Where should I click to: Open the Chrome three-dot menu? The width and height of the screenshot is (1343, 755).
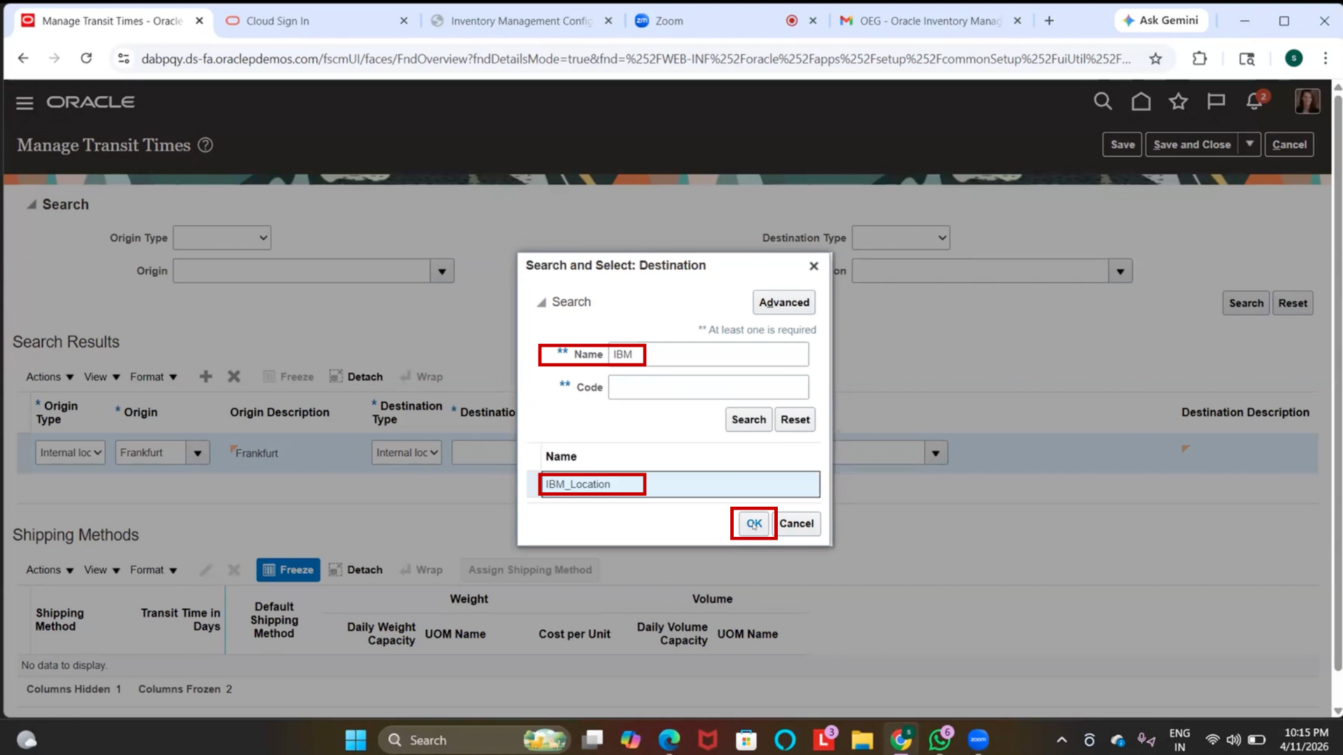(x=1326, y=59)
